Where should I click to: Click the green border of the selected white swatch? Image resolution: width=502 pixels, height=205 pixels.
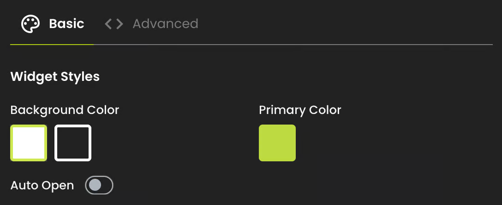(x=12, y=143)
